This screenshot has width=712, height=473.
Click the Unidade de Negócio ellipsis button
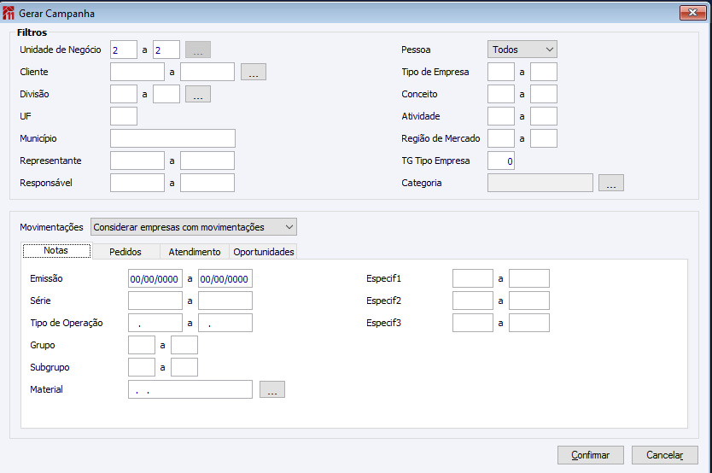[198, 50]
